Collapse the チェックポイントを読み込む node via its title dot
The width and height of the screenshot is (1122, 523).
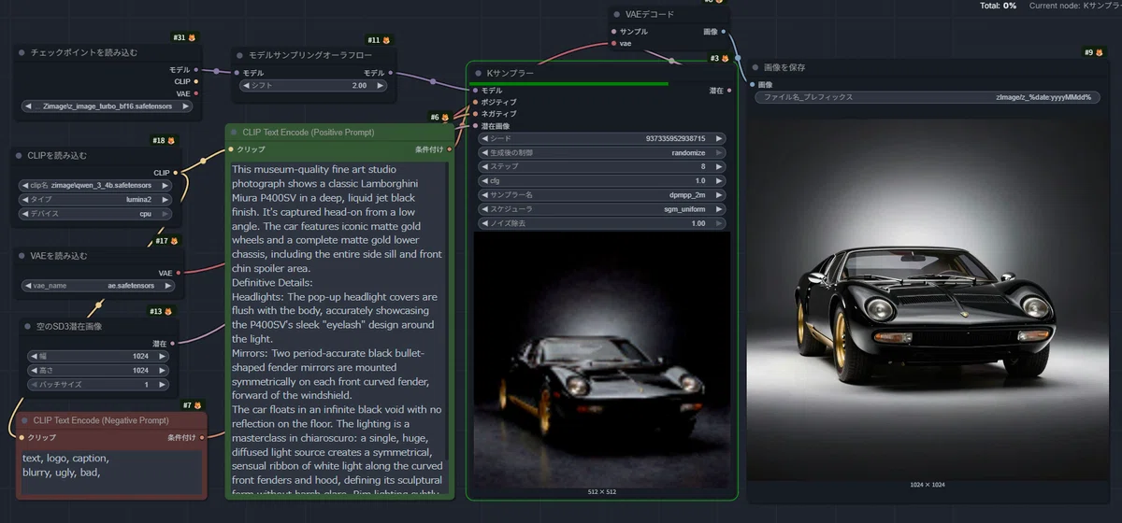[x=22, y=53]
